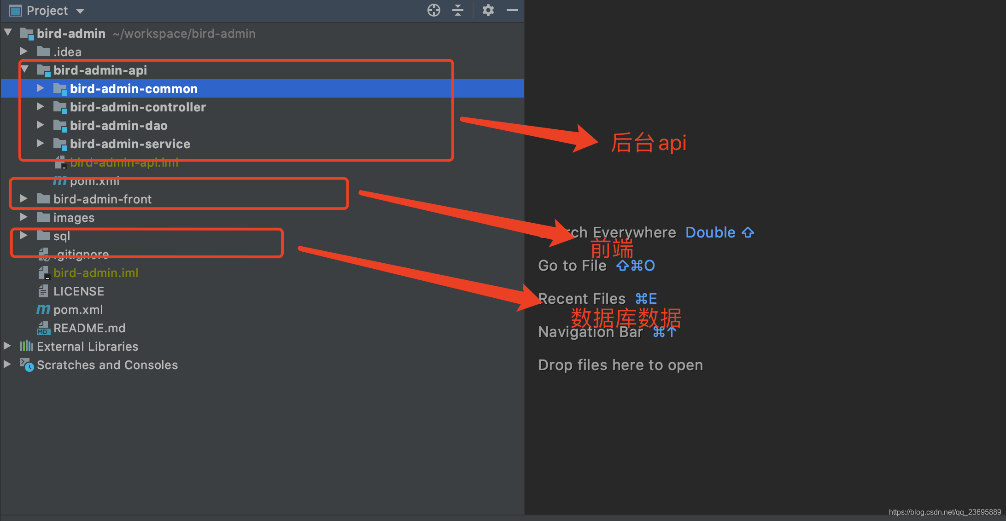Expand the bird-admin-service module
Image resolution: width=1006 pixels, height=521 pixels.
coord(41,143)
